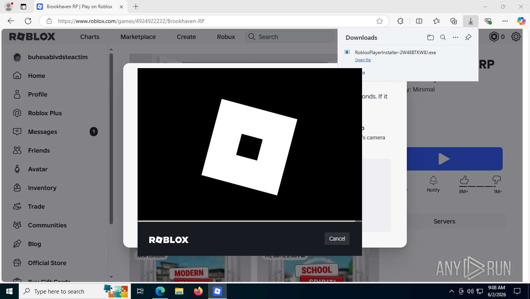Viewport: 530px width, 299px height.
Task: Click RobloxPlayerInstaller-2W48BTKW8J.exe file name
Action: coord(395,53)
